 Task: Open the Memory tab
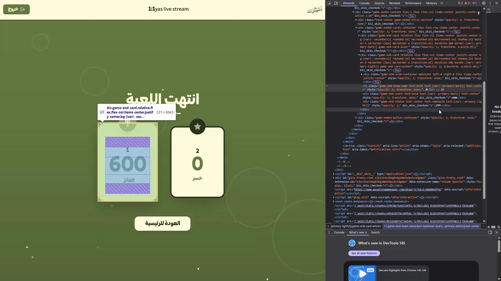[x=431, y=3]
